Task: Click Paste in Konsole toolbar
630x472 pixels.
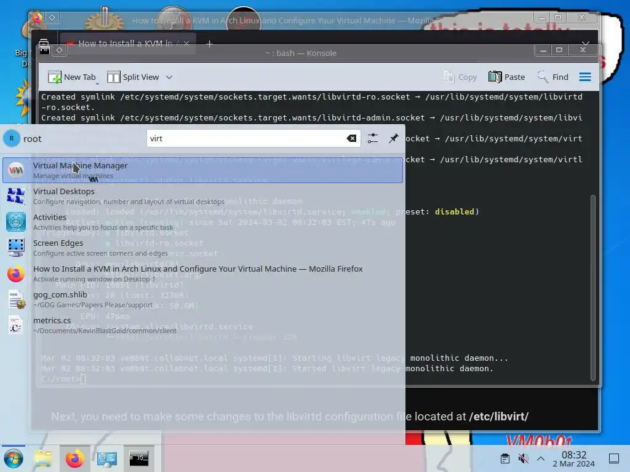Action: [507, 77]
